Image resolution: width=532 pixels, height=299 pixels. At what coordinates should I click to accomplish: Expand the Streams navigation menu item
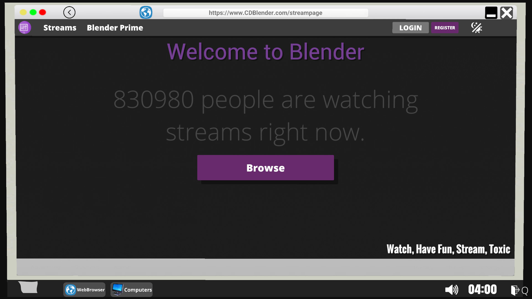[60, 27]
